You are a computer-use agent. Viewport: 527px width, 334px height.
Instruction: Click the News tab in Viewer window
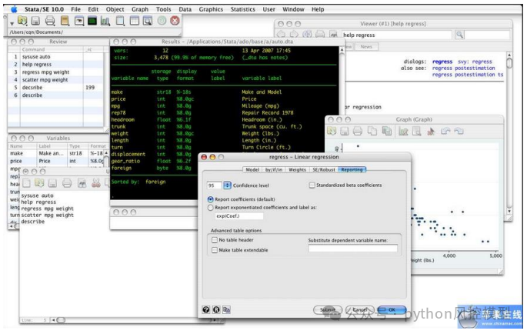tap(366, 47)
